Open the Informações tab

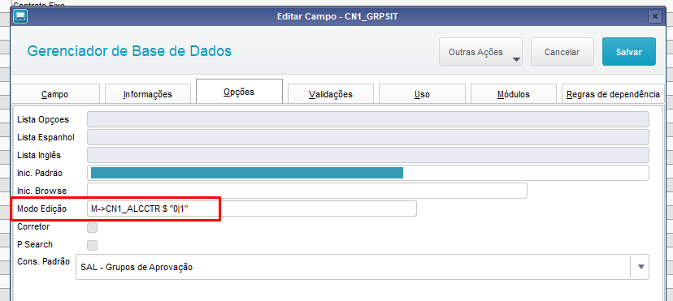148,94
